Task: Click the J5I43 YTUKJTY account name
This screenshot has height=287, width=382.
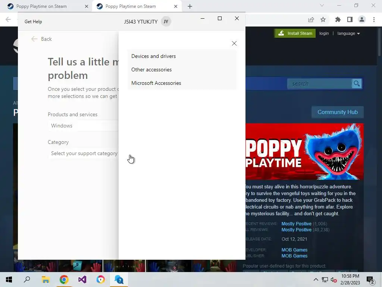Action: pyautogui.click(x=141, y=22)
